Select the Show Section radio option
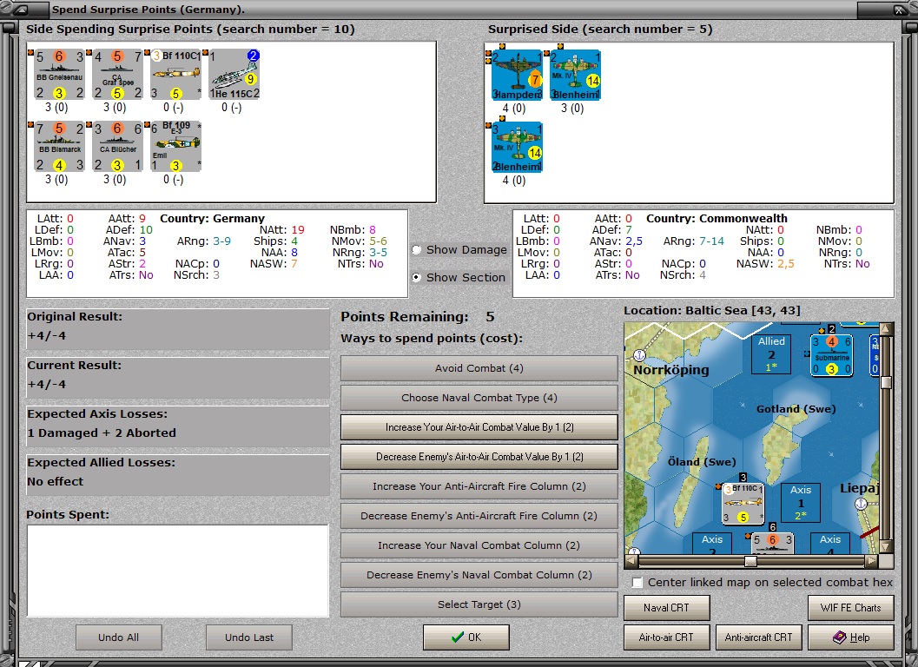 417,278
